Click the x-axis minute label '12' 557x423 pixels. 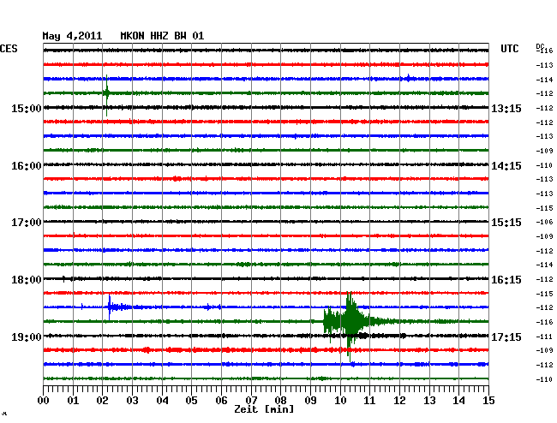tap(399, 400)
